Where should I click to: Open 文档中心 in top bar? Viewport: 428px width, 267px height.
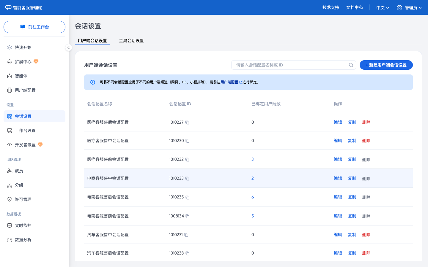click(355, 7)
